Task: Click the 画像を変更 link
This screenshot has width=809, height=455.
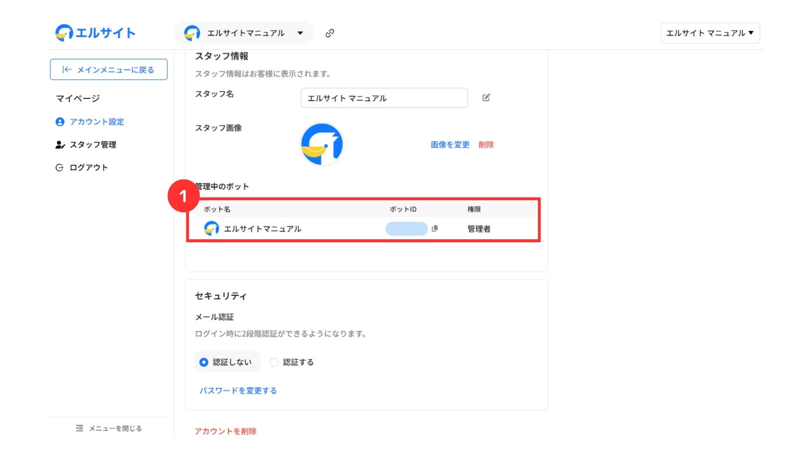Action: (x=450, y=145)
